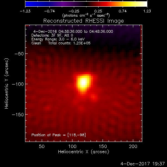Click the '4-Dec-2017 19:37' timestamp
The image size is (167, 167).
pos(143,164)
